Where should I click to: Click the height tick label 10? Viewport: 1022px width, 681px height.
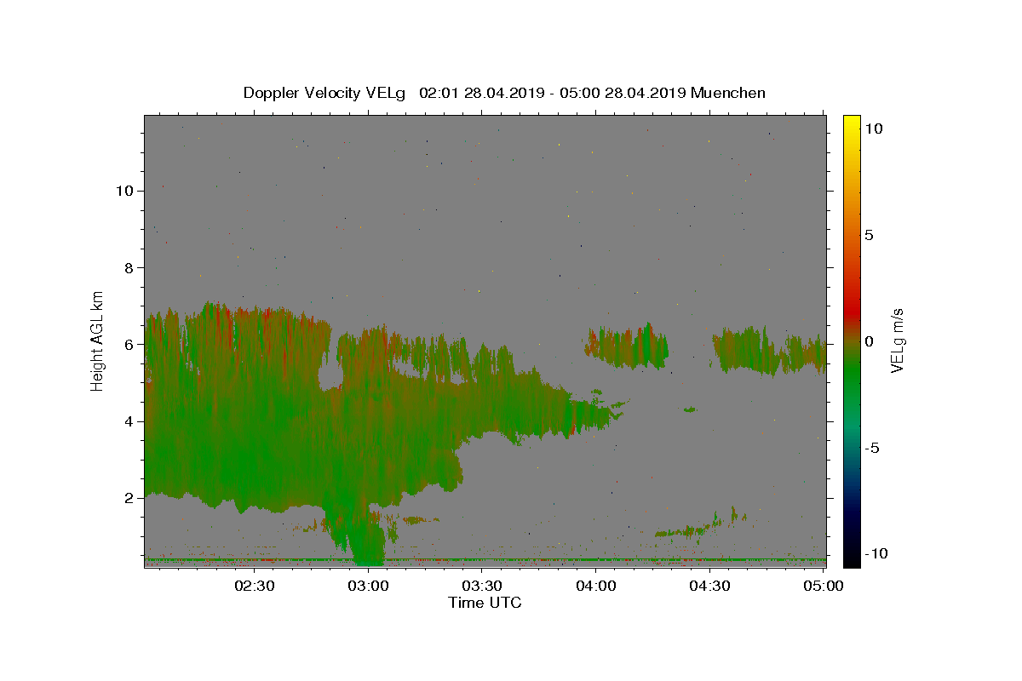124,191
